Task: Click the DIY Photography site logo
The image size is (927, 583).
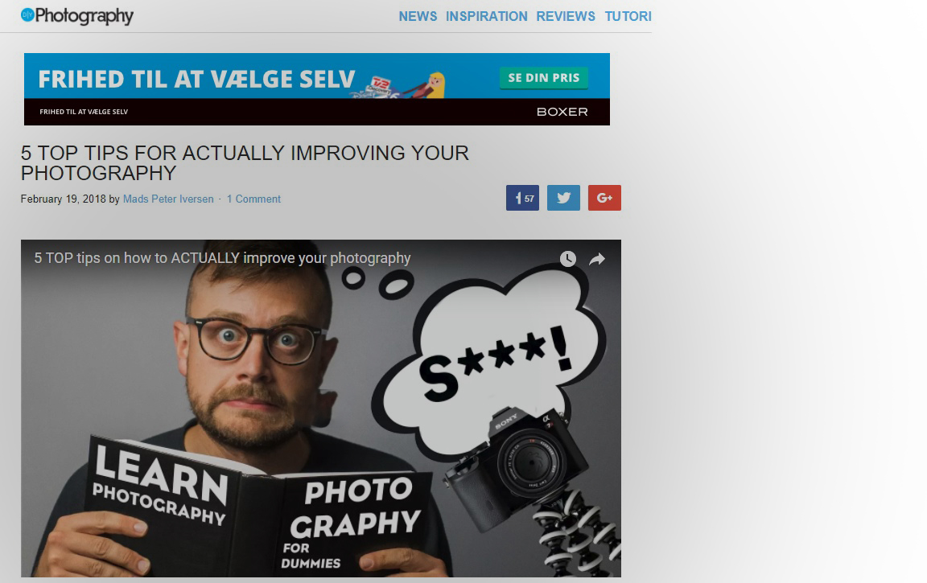Action: point(77,15)
